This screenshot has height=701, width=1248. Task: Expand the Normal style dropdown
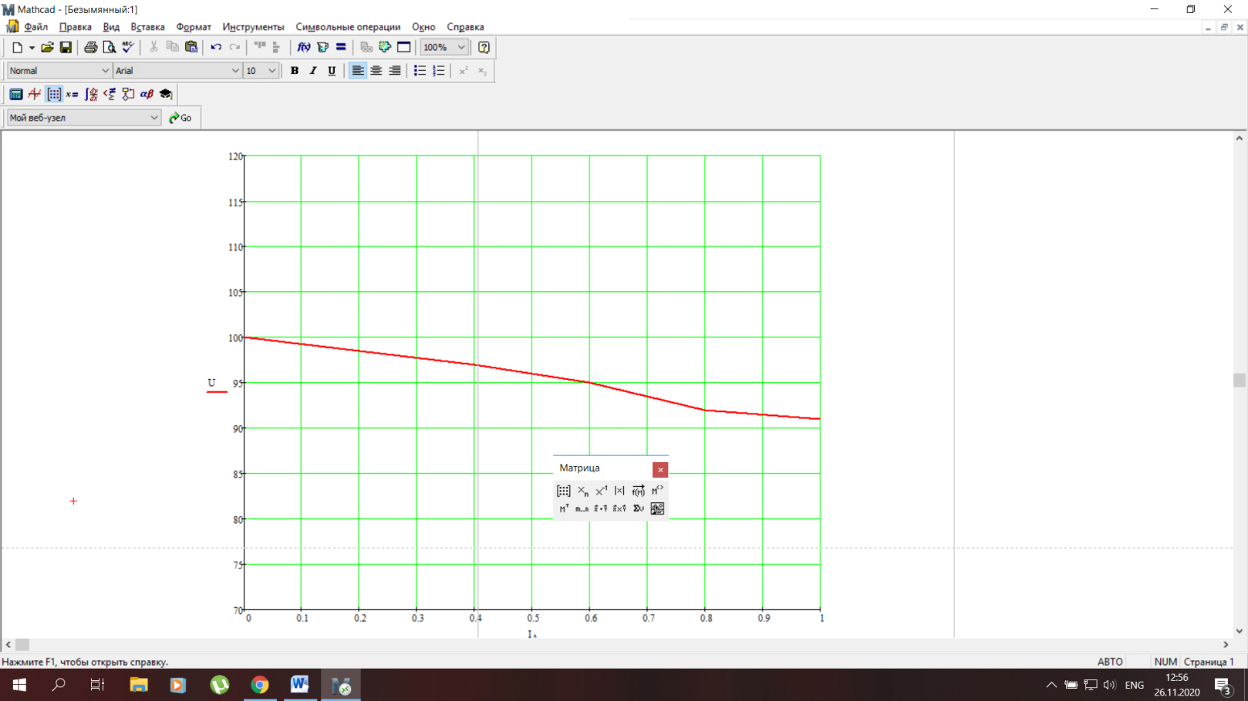coord(59,71)
